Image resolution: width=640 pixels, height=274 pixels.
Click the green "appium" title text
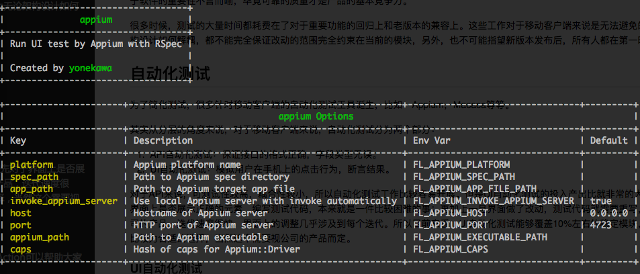(96, 19)
